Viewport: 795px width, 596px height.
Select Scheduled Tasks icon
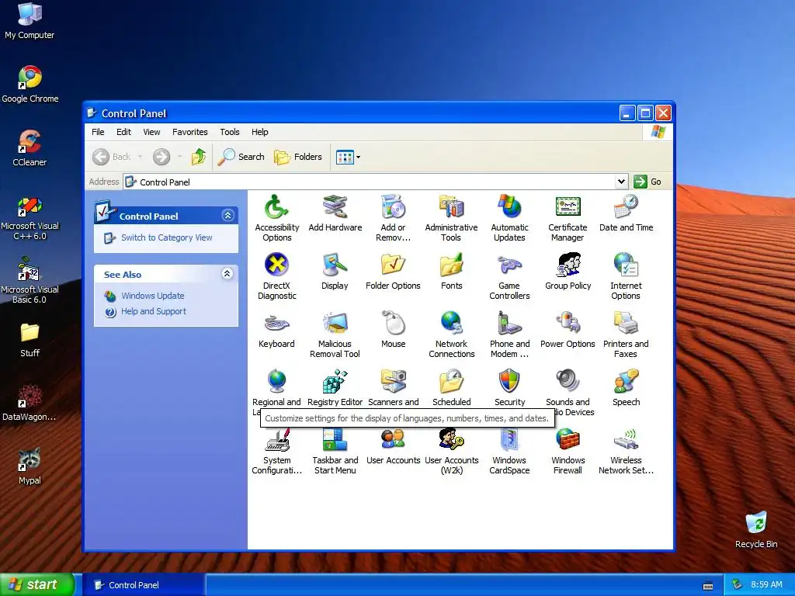coord(451,382)
